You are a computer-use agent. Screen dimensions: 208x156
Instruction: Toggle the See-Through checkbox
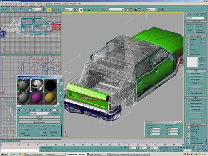[189, 139]
